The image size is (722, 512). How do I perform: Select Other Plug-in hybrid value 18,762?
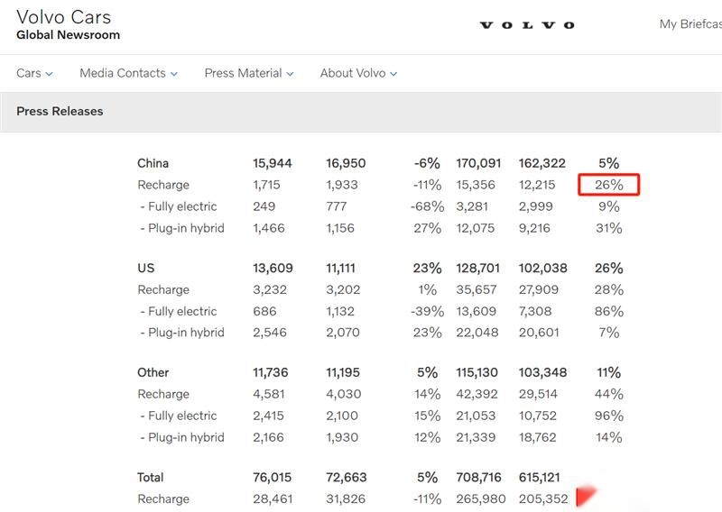pyautogui.click(x=537, y=437)
